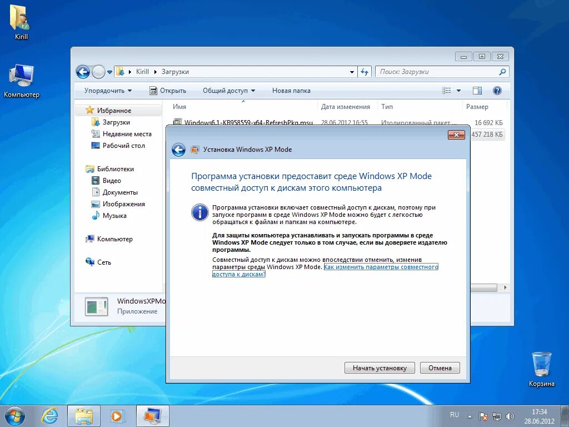
Task: Select Избранное in navigation pane
Action: point(114,111)
